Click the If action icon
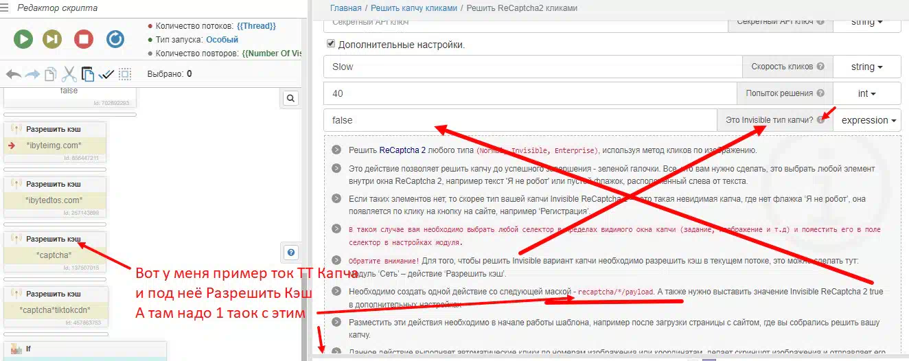This screenshot has width=909, height=361. pos(16,349)
